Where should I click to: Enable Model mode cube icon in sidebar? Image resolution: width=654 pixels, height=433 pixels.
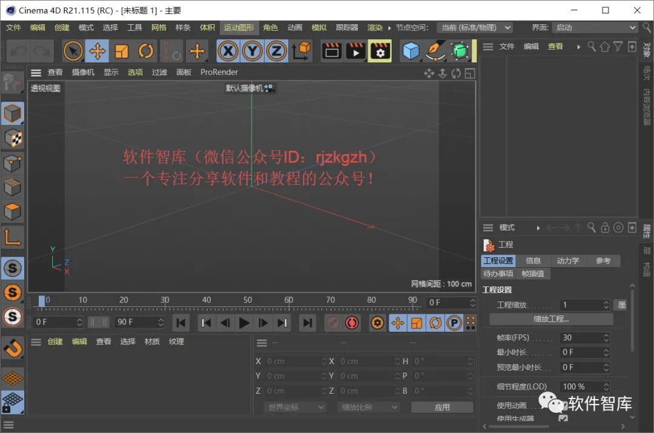click(x=13, y=113)
